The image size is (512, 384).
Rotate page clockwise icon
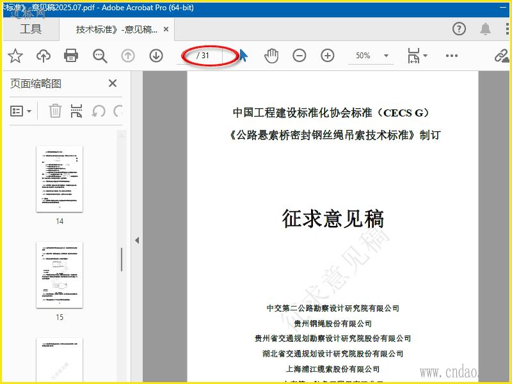pos(118,111)
